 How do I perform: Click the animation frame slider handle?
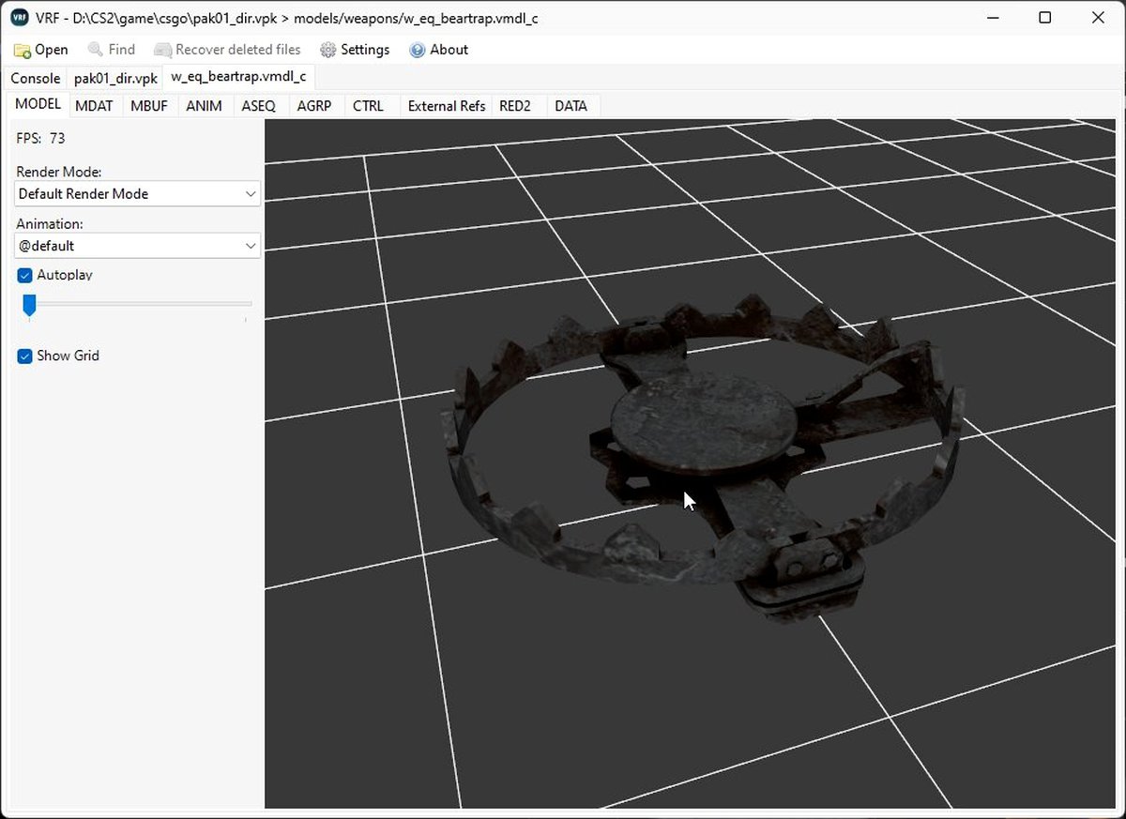point(29,305)
